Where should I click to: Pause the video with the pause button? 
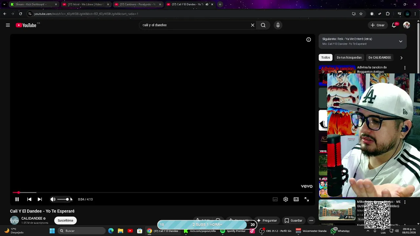17,199
